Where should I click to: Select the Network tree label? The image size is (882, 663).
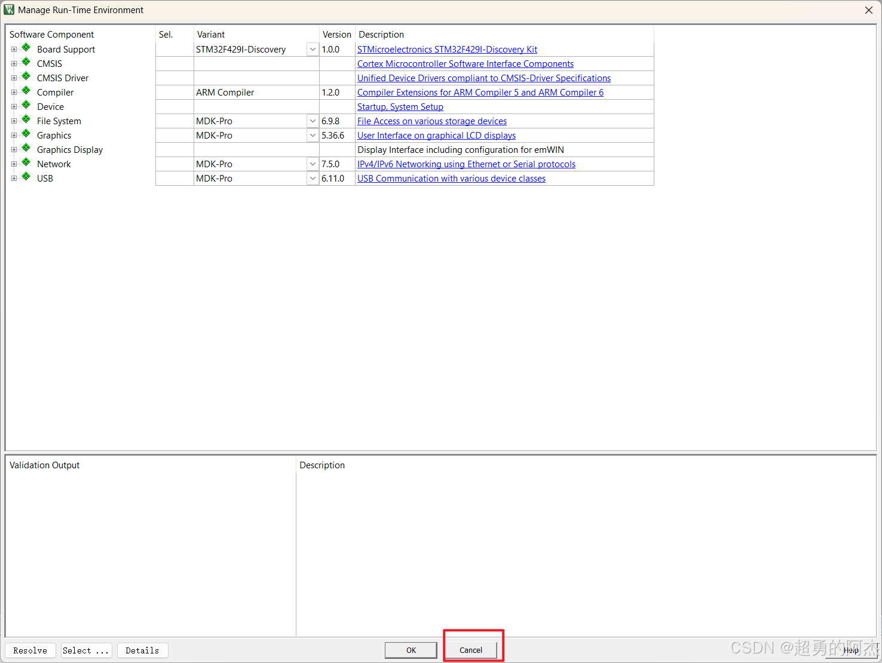[x=54, y=164]
